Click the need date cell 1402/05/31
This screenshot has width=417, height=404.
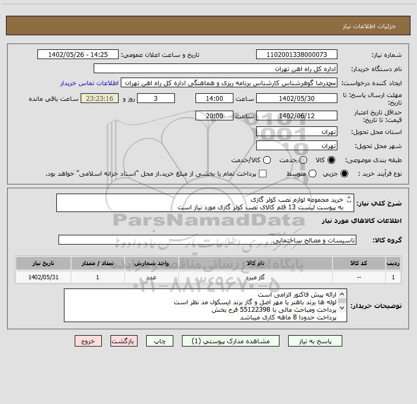pyautogui.click(x=43, y=277)
